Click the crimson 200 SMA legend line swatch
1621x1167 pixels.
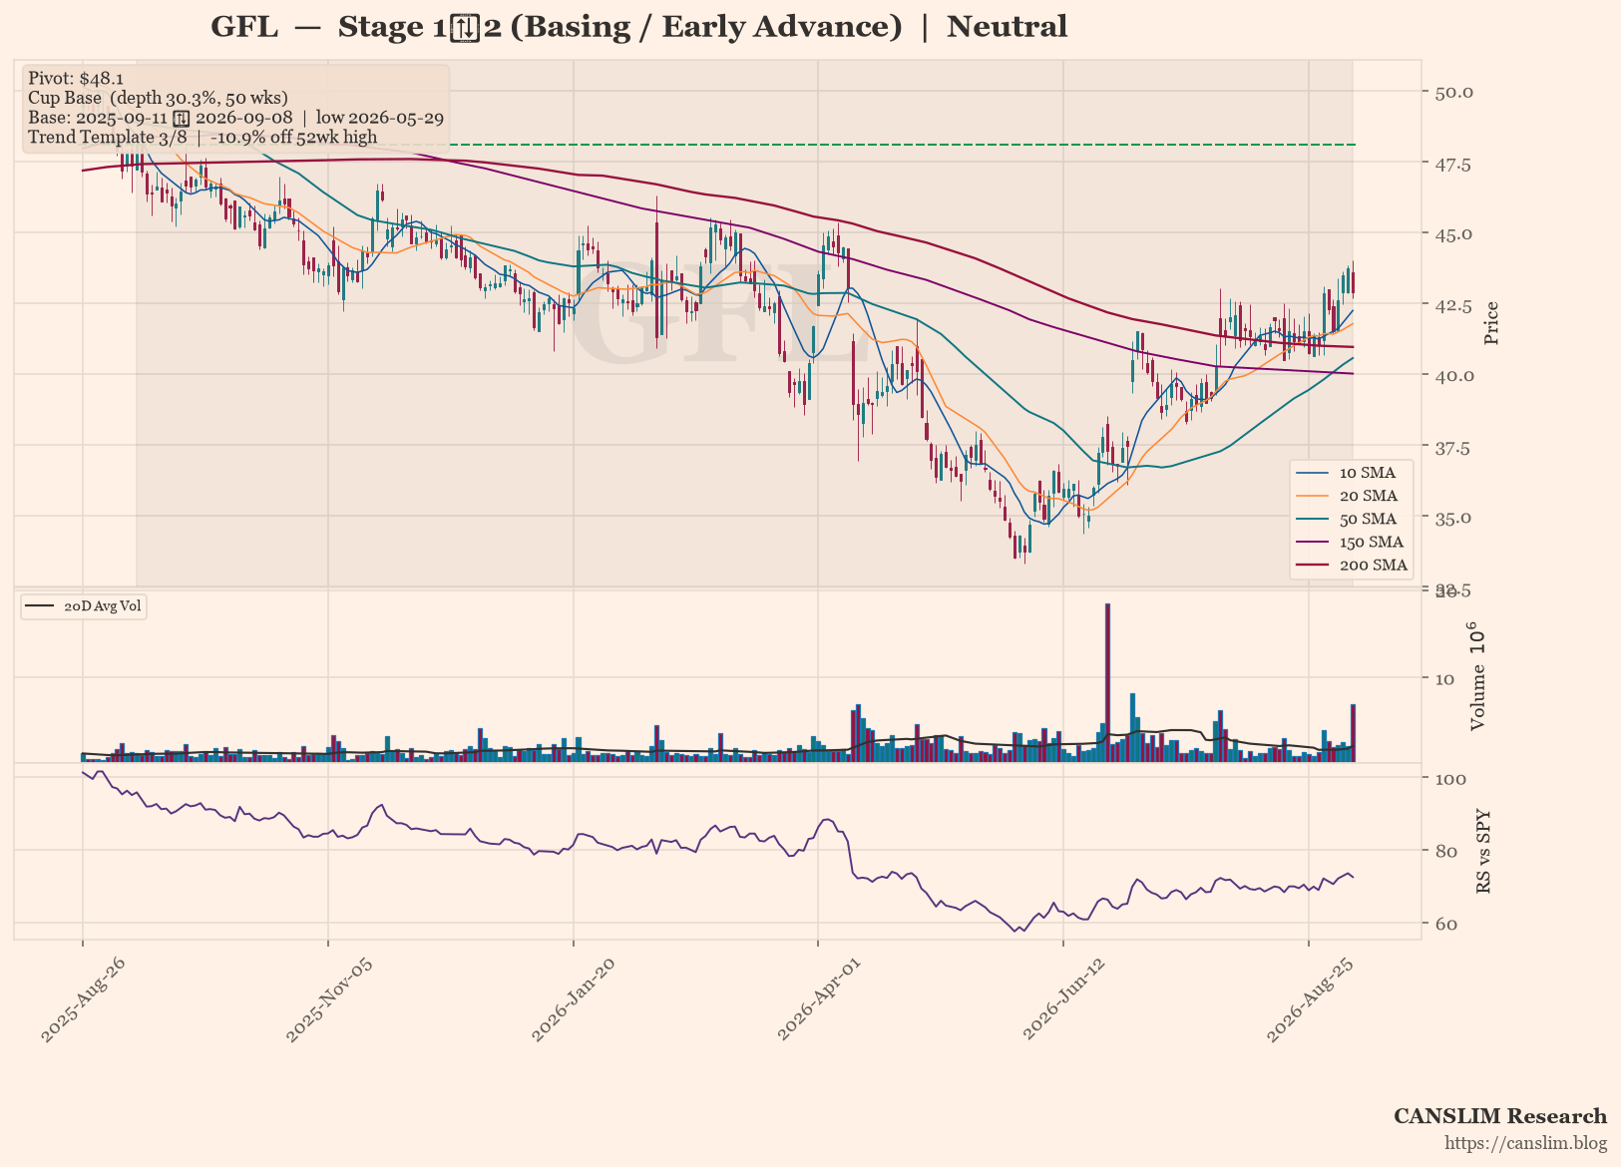pos(1314,566)
